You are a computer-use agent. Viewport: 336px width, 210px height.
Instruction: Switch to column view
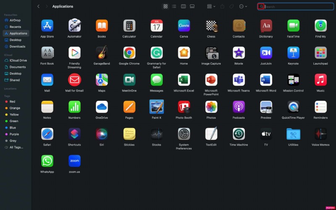(184, 6)
